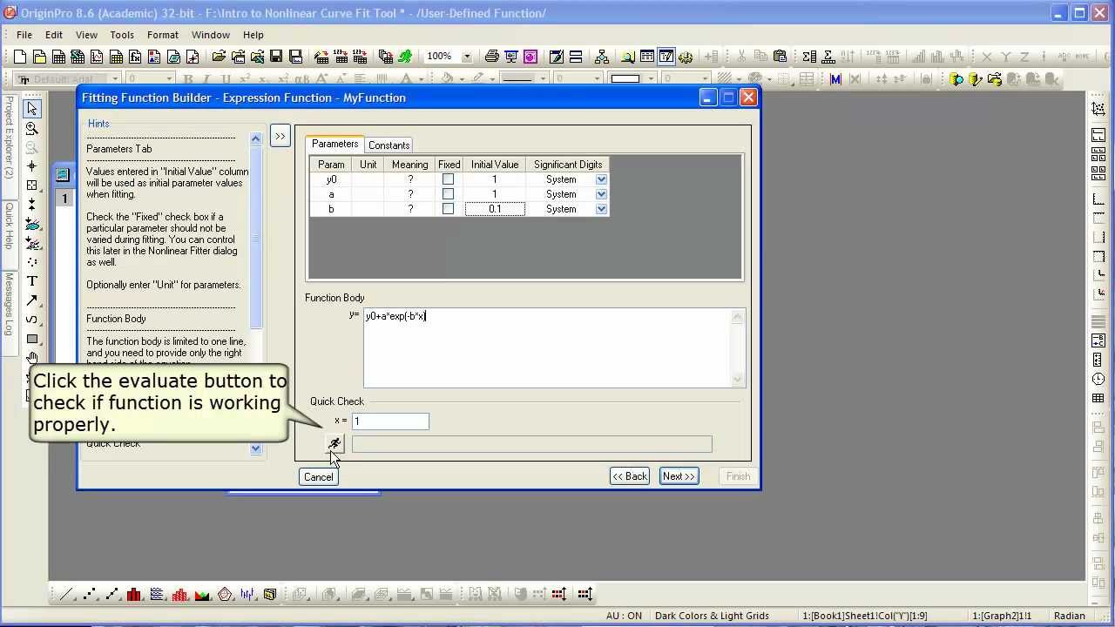Select the Text tool
This screenshot has height=627, width=1115.
(32, 280)
